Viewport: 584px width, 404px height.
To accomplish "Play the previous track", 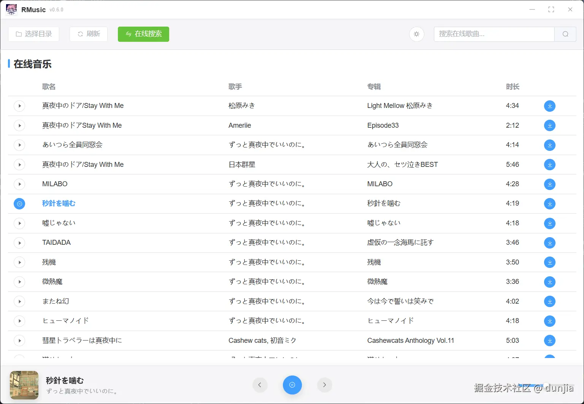I will click(260, 385).
